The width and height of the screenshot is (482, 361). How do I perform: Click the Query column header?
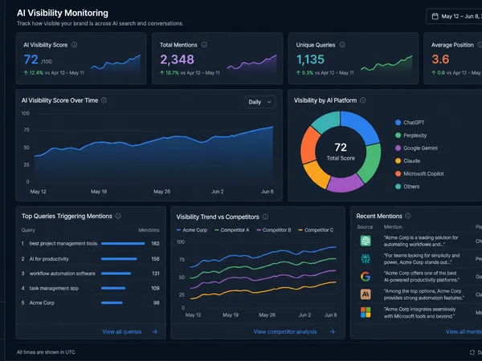(x=28, y=230)
